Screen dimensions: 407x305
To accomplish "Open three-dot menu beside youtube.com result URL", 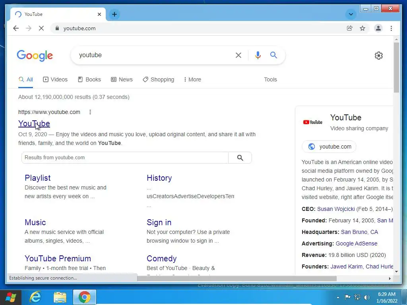I will click(90, 112).
